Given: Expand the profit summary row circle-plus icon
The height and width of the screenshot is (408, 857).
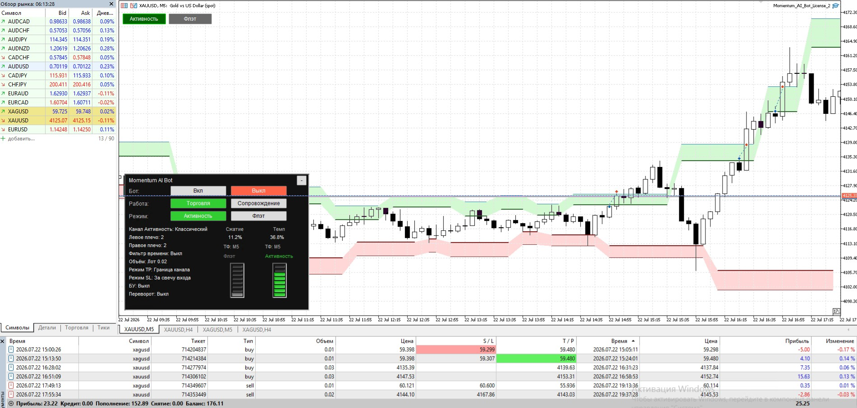Looking at the screenshot, I should 11,404.
